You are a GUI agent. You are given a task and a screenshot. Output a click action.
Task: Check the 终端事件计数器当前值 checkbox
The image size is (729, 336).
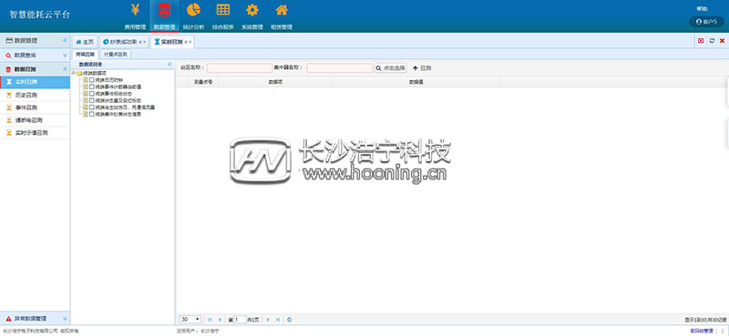tap(92, 87)
